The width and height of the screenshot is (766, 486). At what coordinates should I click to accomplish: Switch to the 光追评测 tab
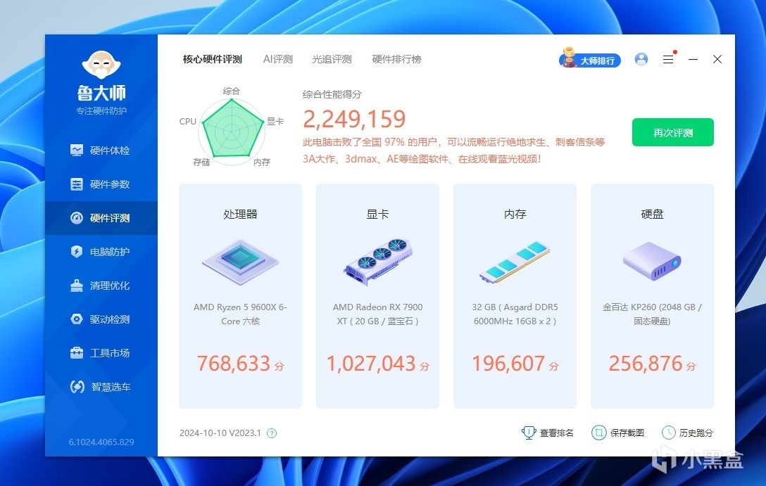pyautogui.click(x=332, y=59)
